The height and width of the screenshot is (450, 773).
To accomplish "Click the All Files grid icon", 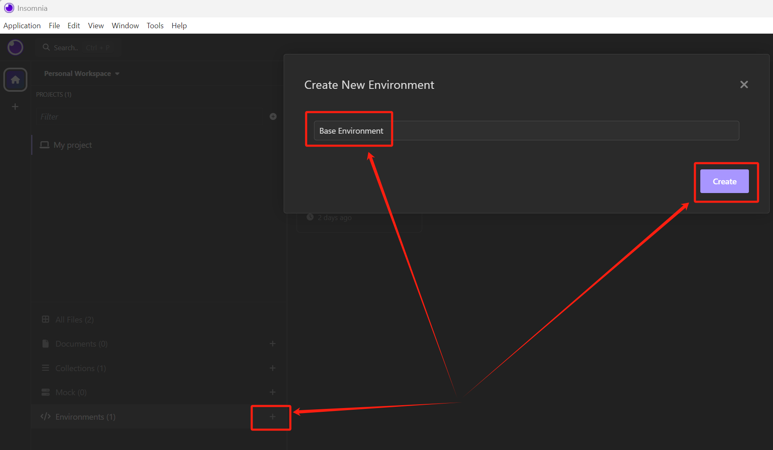I will pos(46,319).
